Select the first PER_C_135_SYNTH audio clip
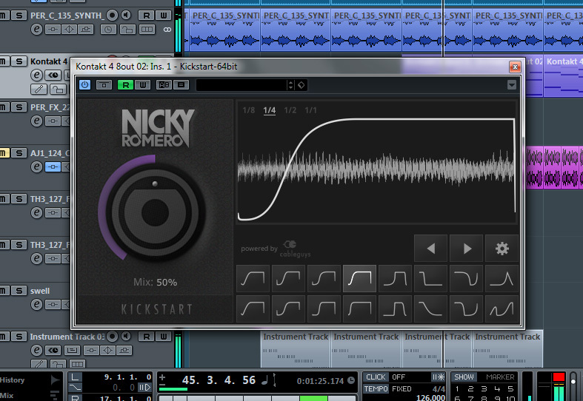This screenshot has height=401, width=583. click(x=225, y=30)
